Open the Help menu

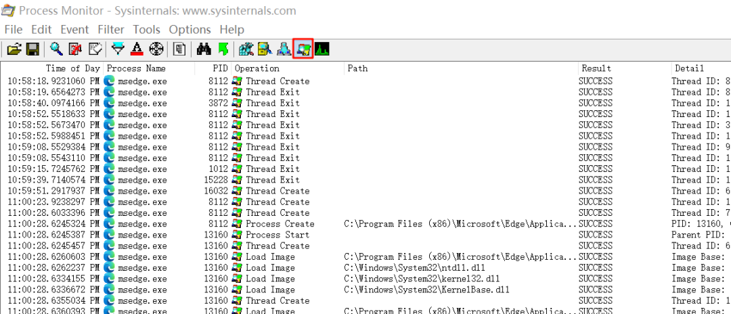pyautogui.click(x=231, y=30)
